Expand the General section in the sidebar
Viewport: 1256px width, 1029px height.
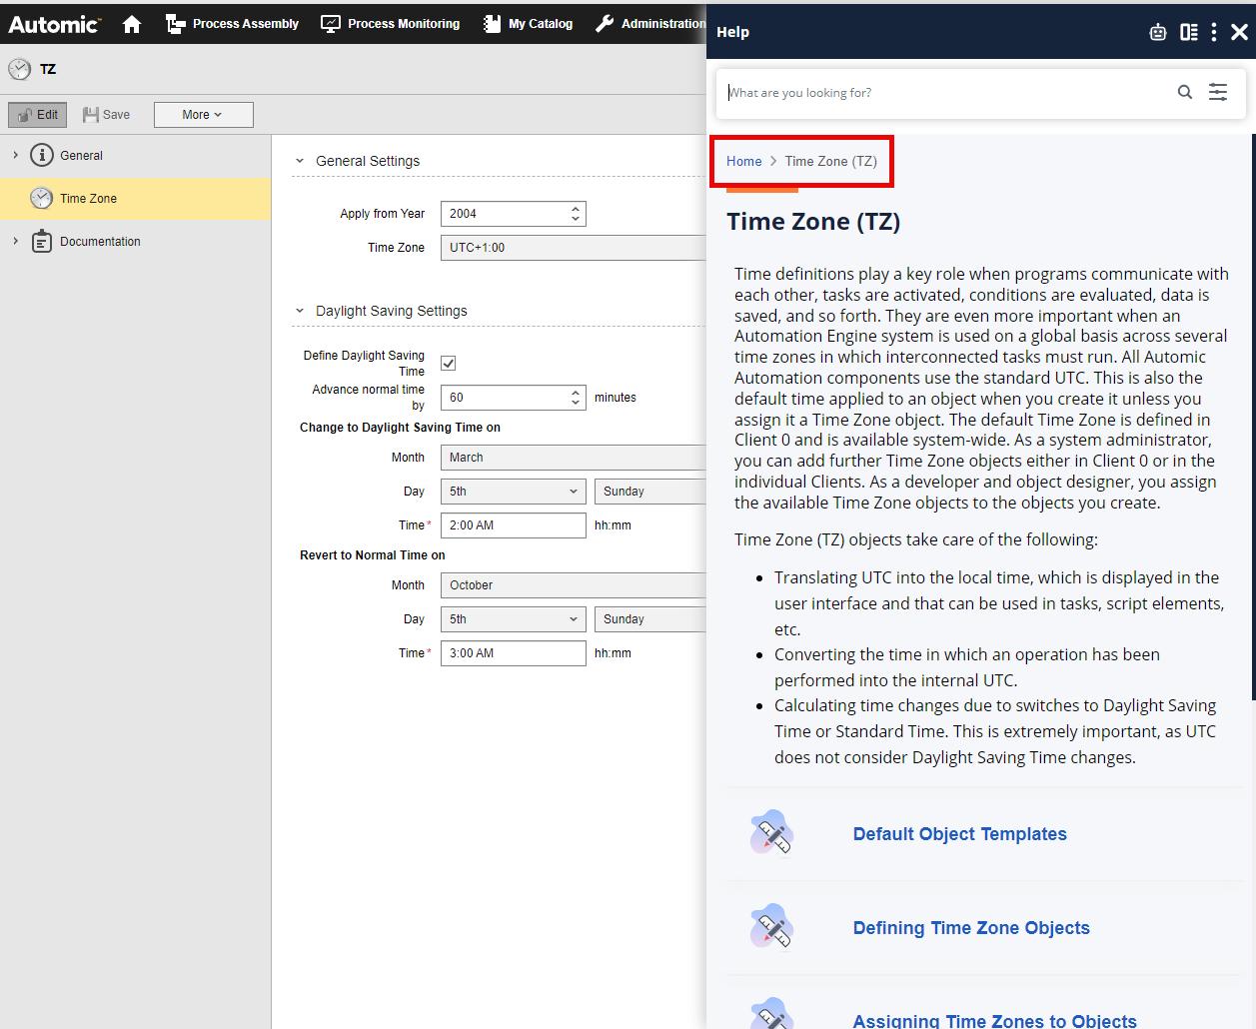point(14,155)
